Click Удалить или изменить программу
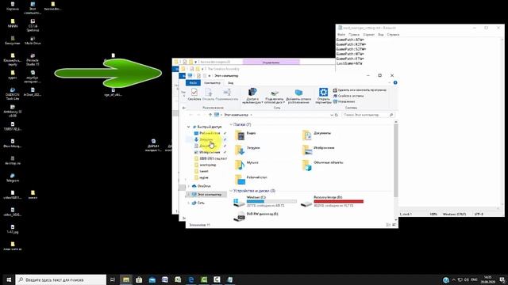Image resolution: width=508 pixels, height=285 pixels. coord(360,90)
